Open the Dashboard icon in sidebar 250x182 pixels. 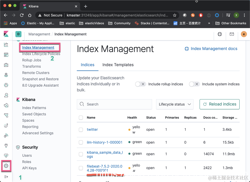click(x=6, y=55)
